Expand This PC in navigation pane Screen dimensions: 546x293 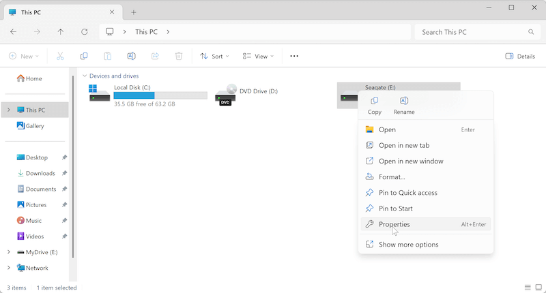pyautogui.click(x=9, y=110)
